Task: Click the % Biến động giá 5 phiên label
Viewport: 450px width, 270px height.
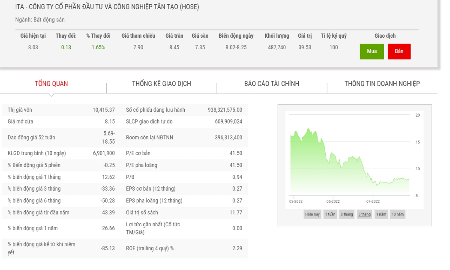Action: pyautogui.click(x=34, y=165)
